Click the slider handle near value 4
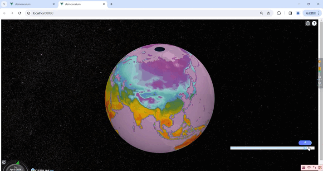This screenshot has height=171, width=323. 305,148
